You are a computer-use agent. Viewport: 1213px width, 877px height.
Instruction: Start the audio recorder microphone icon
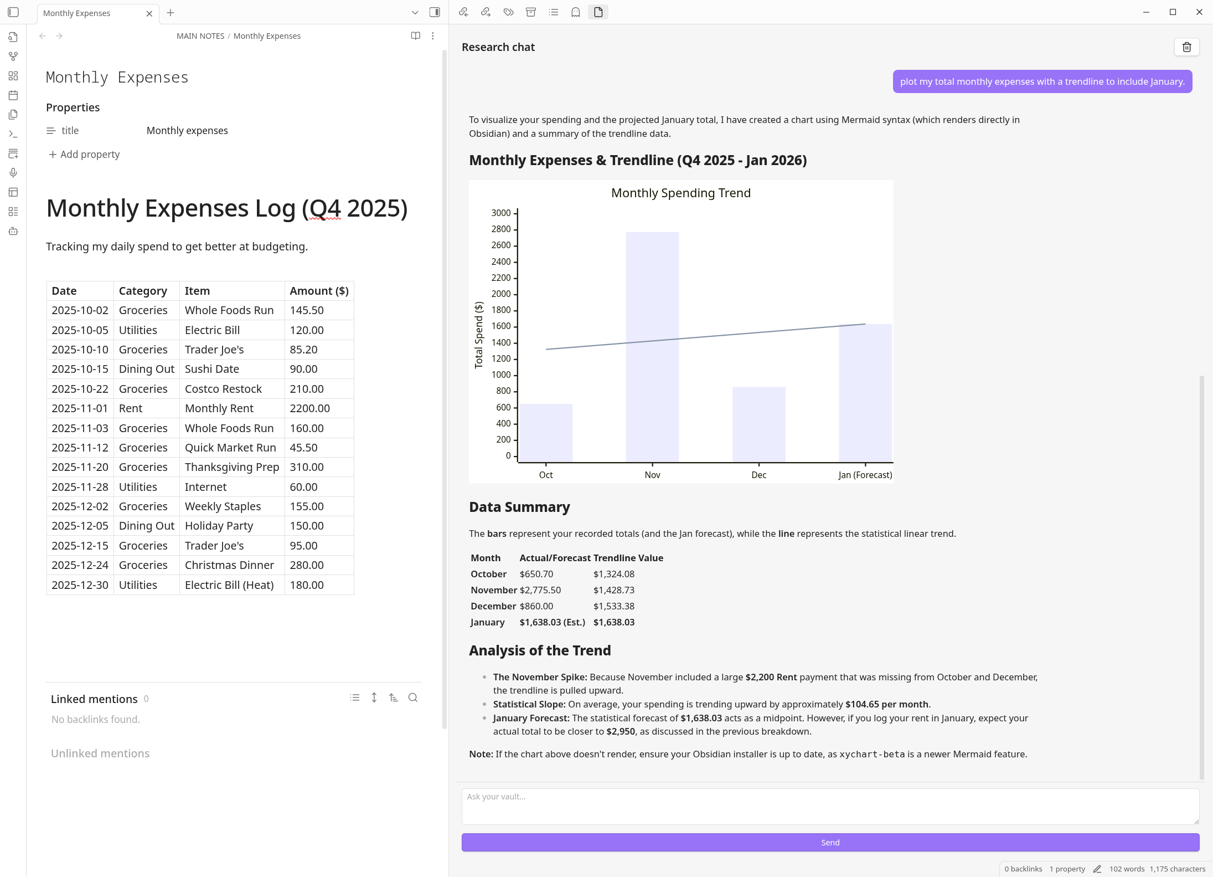point(13,173)
